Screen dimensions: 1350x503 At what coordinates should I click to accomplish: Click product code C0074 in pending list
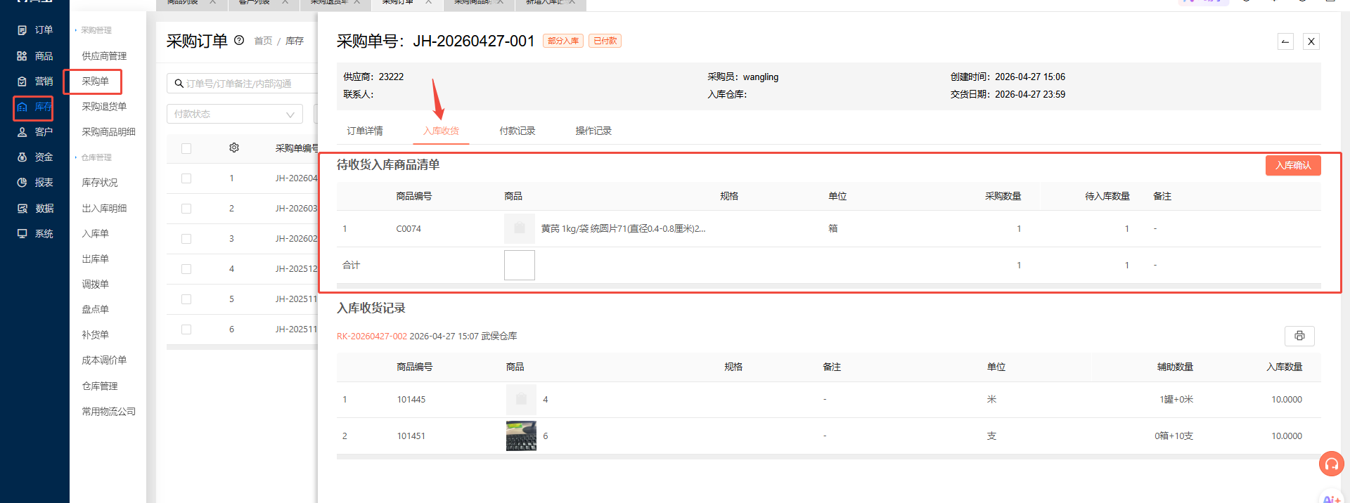click(409, 229)
